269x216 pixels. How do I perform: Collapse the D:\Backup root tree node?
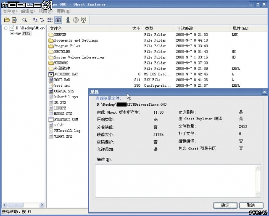coord(5,28)
